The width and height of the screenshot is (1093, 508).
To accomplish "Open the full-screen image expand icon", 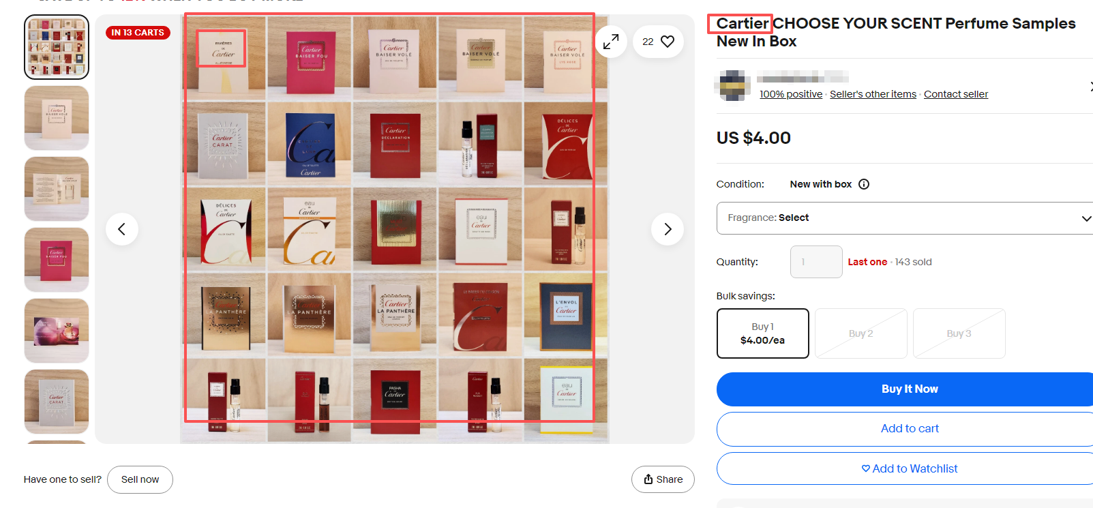I will coord(611,42).
